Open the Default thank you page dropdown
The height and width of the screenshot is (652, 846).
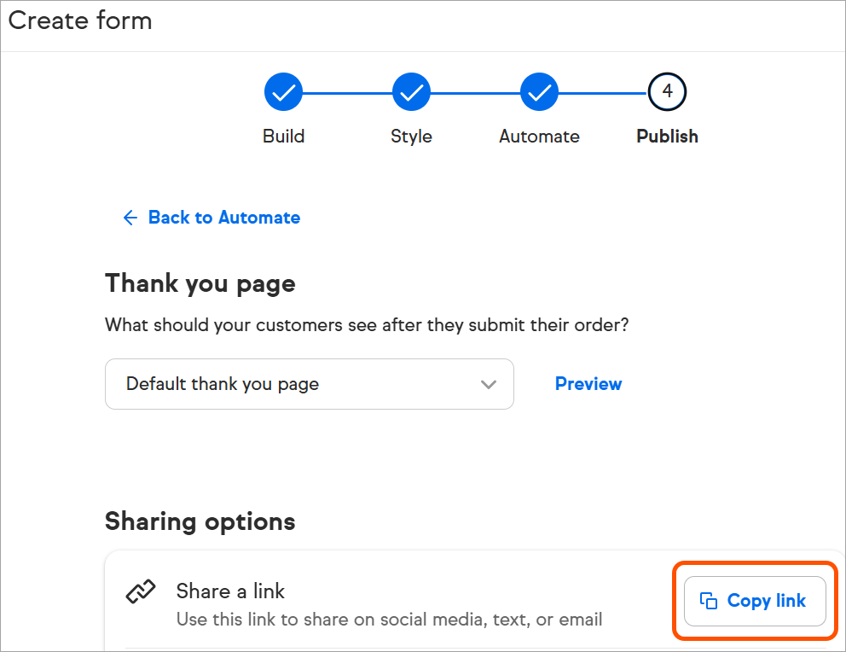(x=310, y=384)
